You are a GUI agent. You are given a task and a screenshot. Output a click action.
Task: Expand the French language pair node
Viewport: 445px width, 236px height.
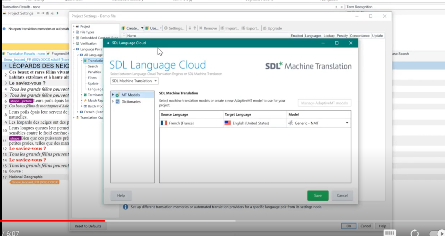[78, 112]
